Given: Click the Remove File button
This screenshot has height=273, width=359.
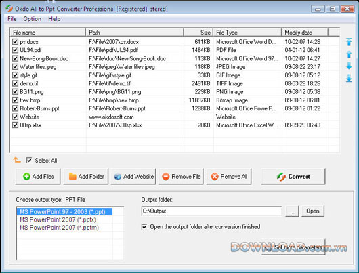Looking at the screenshot, I should (181, 176).
